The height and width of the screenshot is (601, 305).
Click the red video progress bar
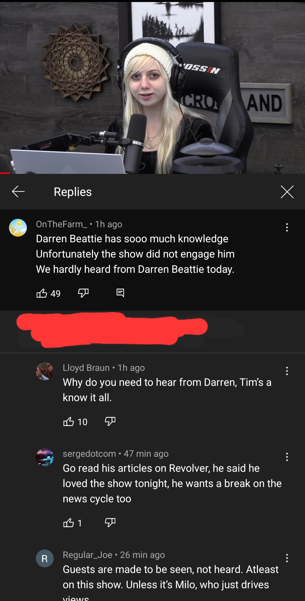[x=5, y=173]
